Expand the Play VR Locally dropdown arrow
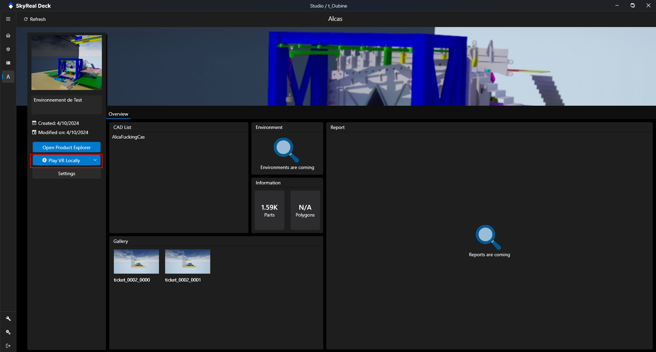This screenshot has height=352, width=656. coord(95,160)
